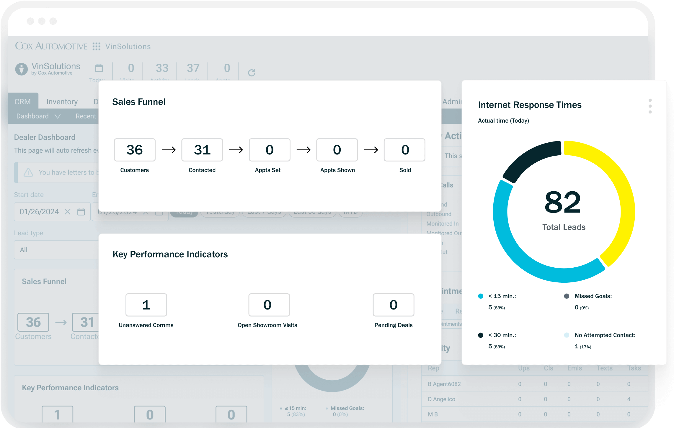Click the warning triangle in the letters alert
Viewport: 674px width, 428px height.
28,172
